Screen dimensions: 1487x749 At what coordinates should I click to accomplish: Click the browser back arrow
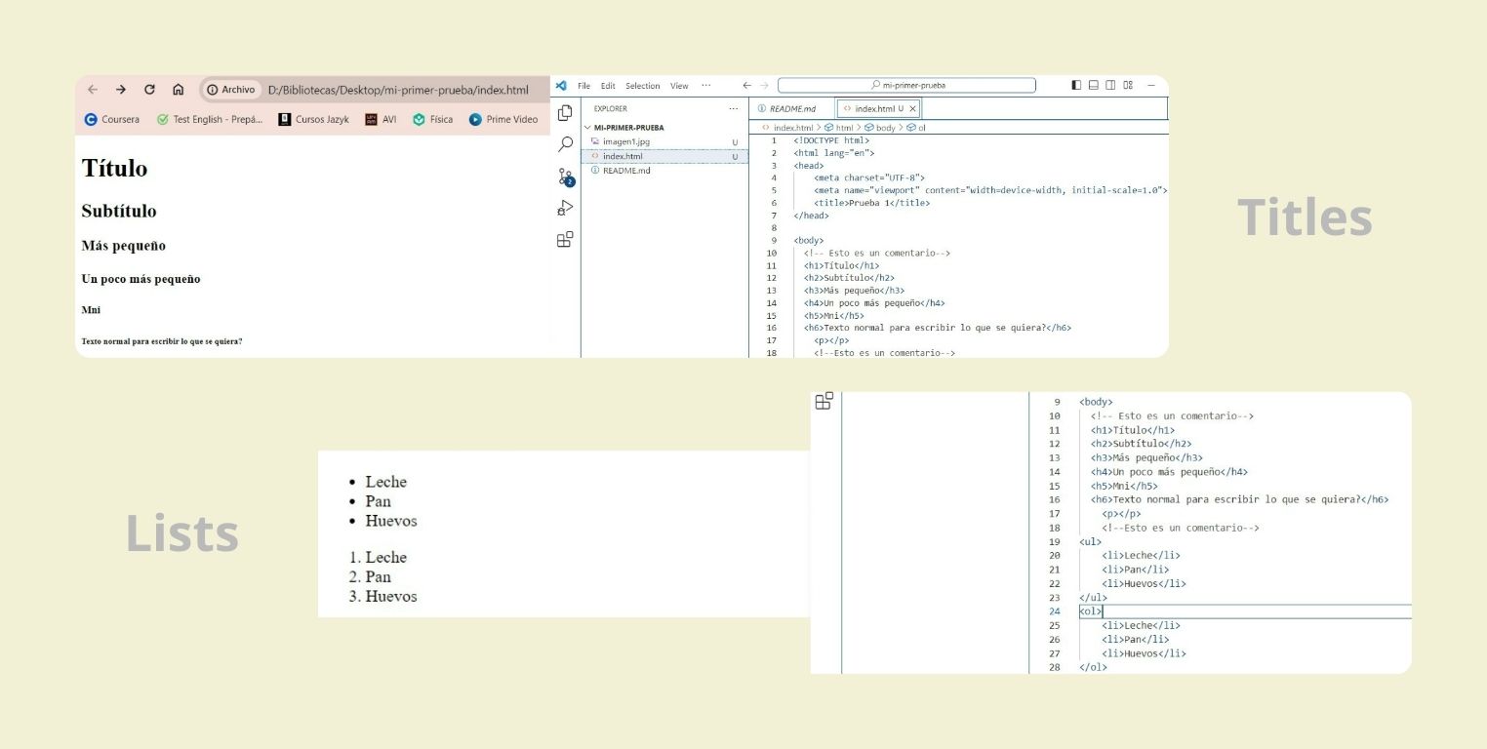(93, 90)
